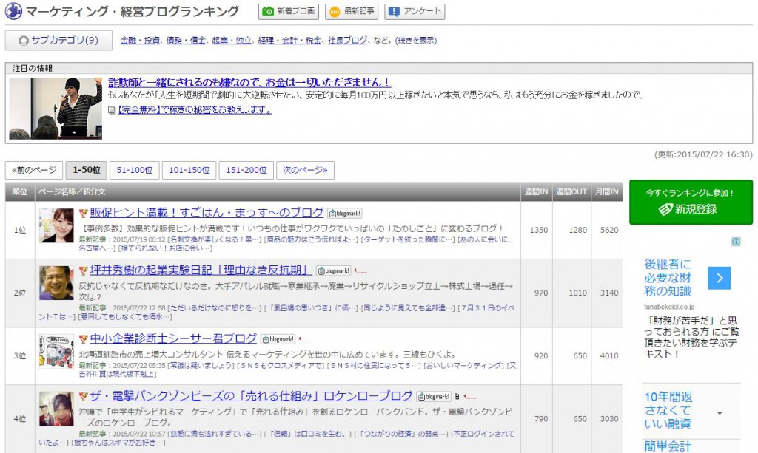This screenshot has width=758, height=453.
Task: Go to 次のページ» of the ranking
Action: point(305,170)
